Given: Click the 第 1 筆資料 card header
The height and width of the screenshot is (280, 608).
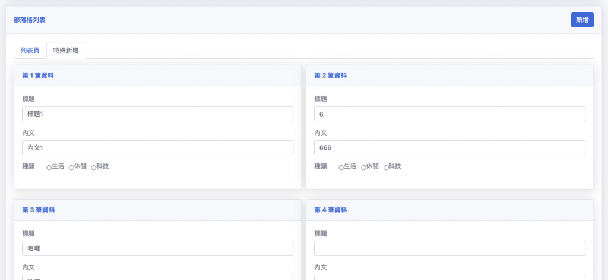Looking at the screenshot, I should [157, 75].
